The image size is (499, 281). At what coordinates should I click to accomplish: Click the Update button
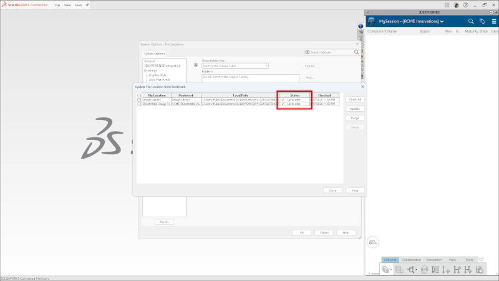pos(355,109)
